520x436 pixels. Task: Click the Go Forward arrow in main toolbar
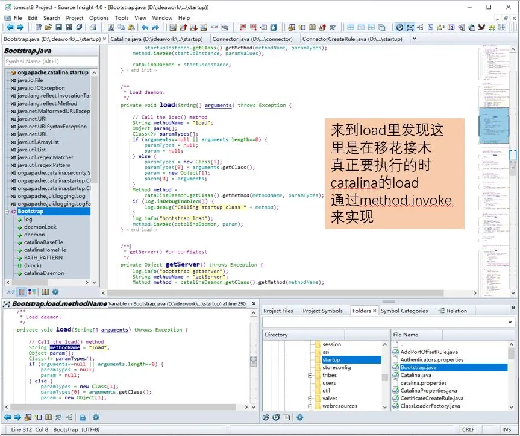click(x=20, y=28)
